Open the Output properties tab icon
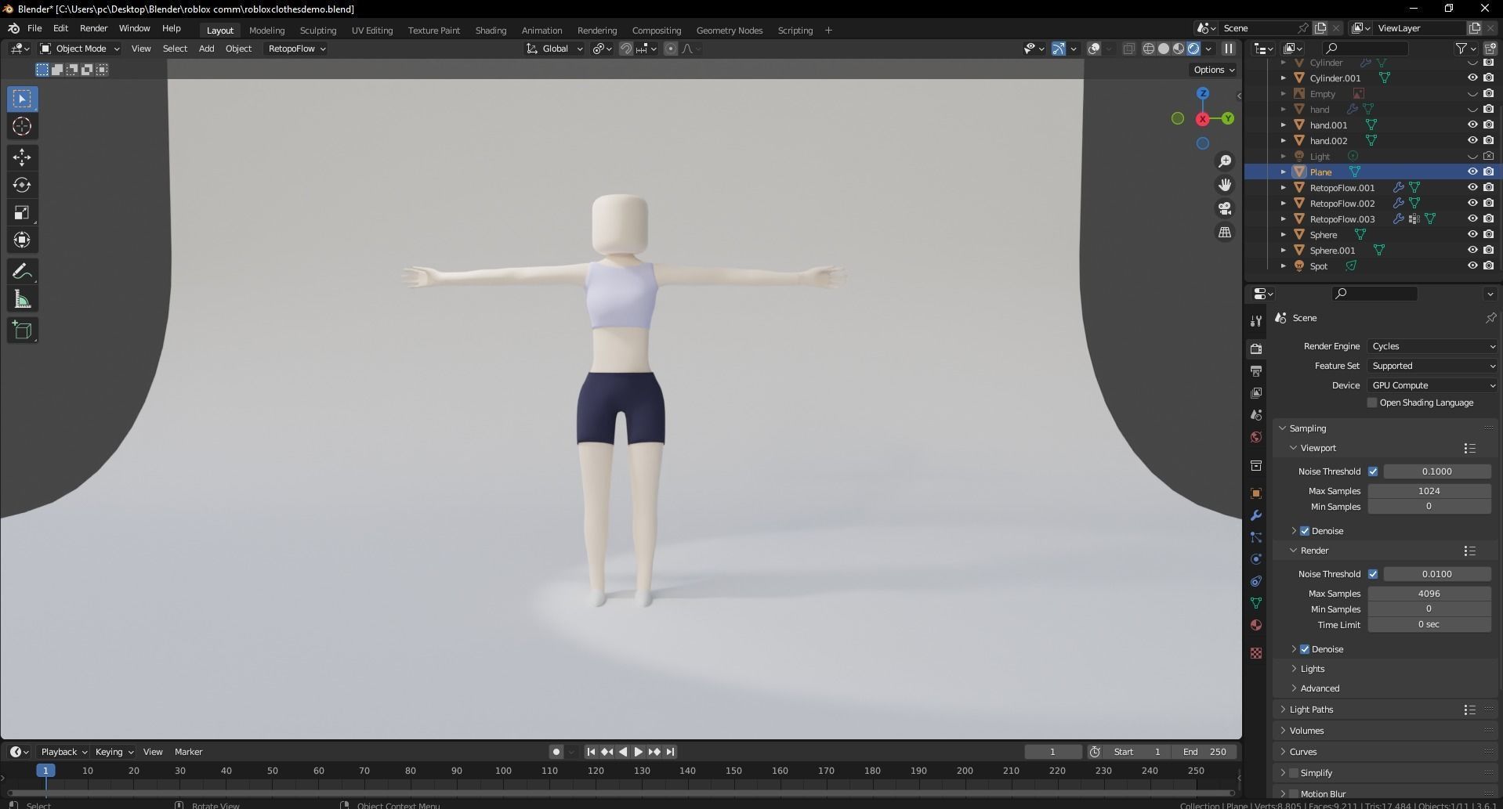The height and width of the screenshot is (809, 1503). pyautogui.click(x=1256, y=370)
